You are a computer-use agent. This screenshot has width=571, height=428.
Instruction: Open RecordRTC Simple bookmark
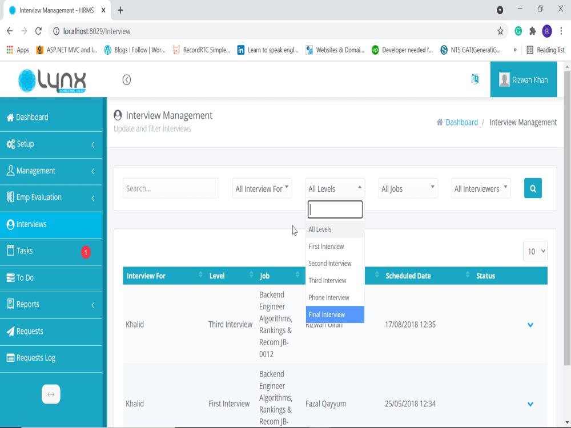point(202,50)
